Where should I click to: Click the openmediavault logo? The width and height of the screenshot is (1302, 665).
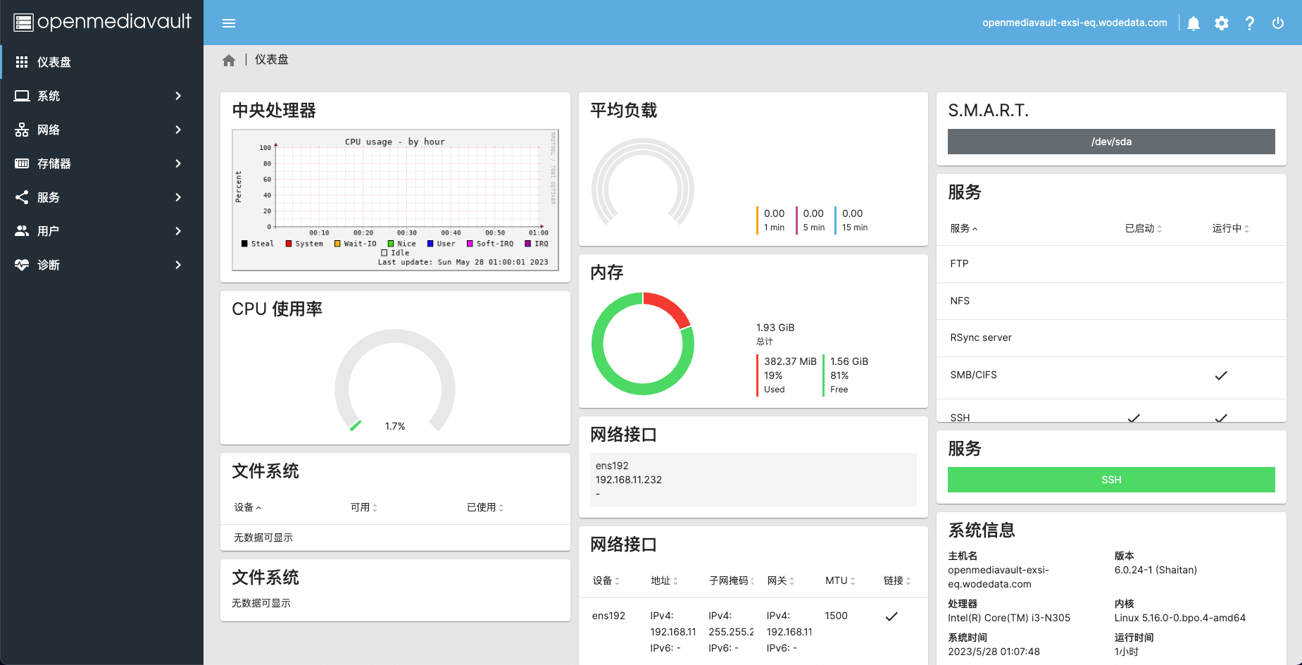pyautogui.click(x=102, y=23)
